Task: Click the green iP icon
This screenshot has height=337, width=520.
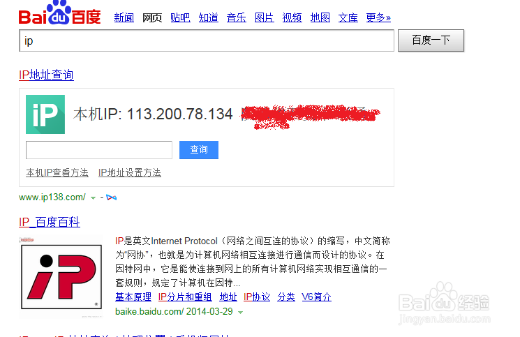Action: pyautogui.click(x=45, y=114)
